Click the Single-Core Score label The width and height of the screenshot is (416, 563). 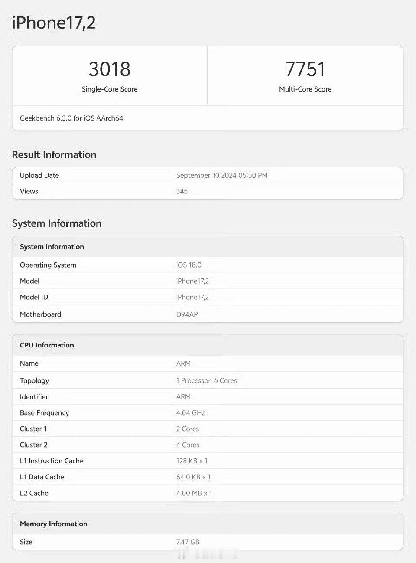coord(110,89)
